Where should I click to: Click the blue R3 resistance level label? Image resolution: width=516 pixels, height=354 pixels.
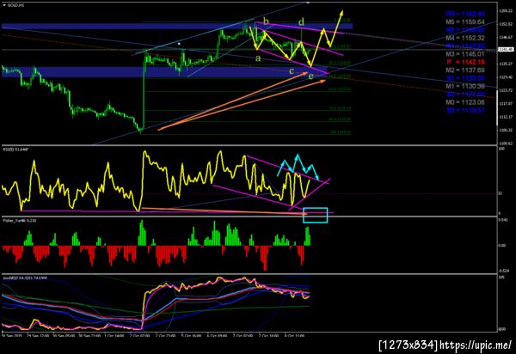pyautogui.click(x=465, y=14)
